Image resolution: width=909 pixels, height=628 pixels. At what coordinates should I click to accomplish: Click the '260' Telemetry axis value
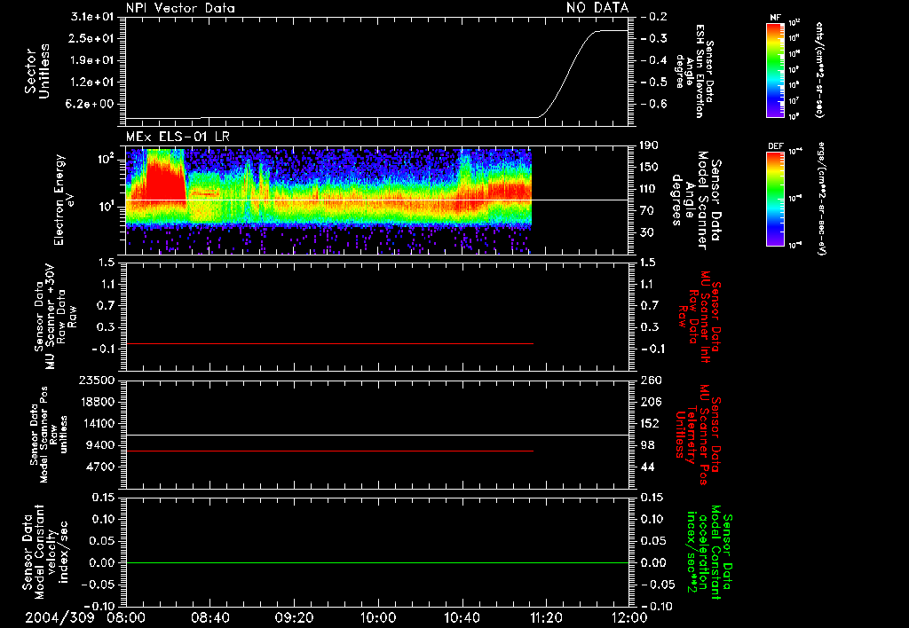(651, 381)
